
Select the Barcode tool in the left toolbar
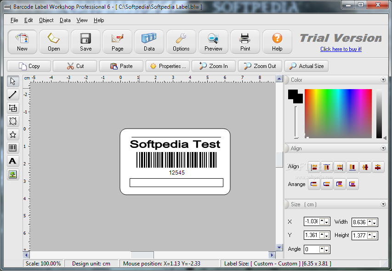pyautogui.click(x=13, y=147)
